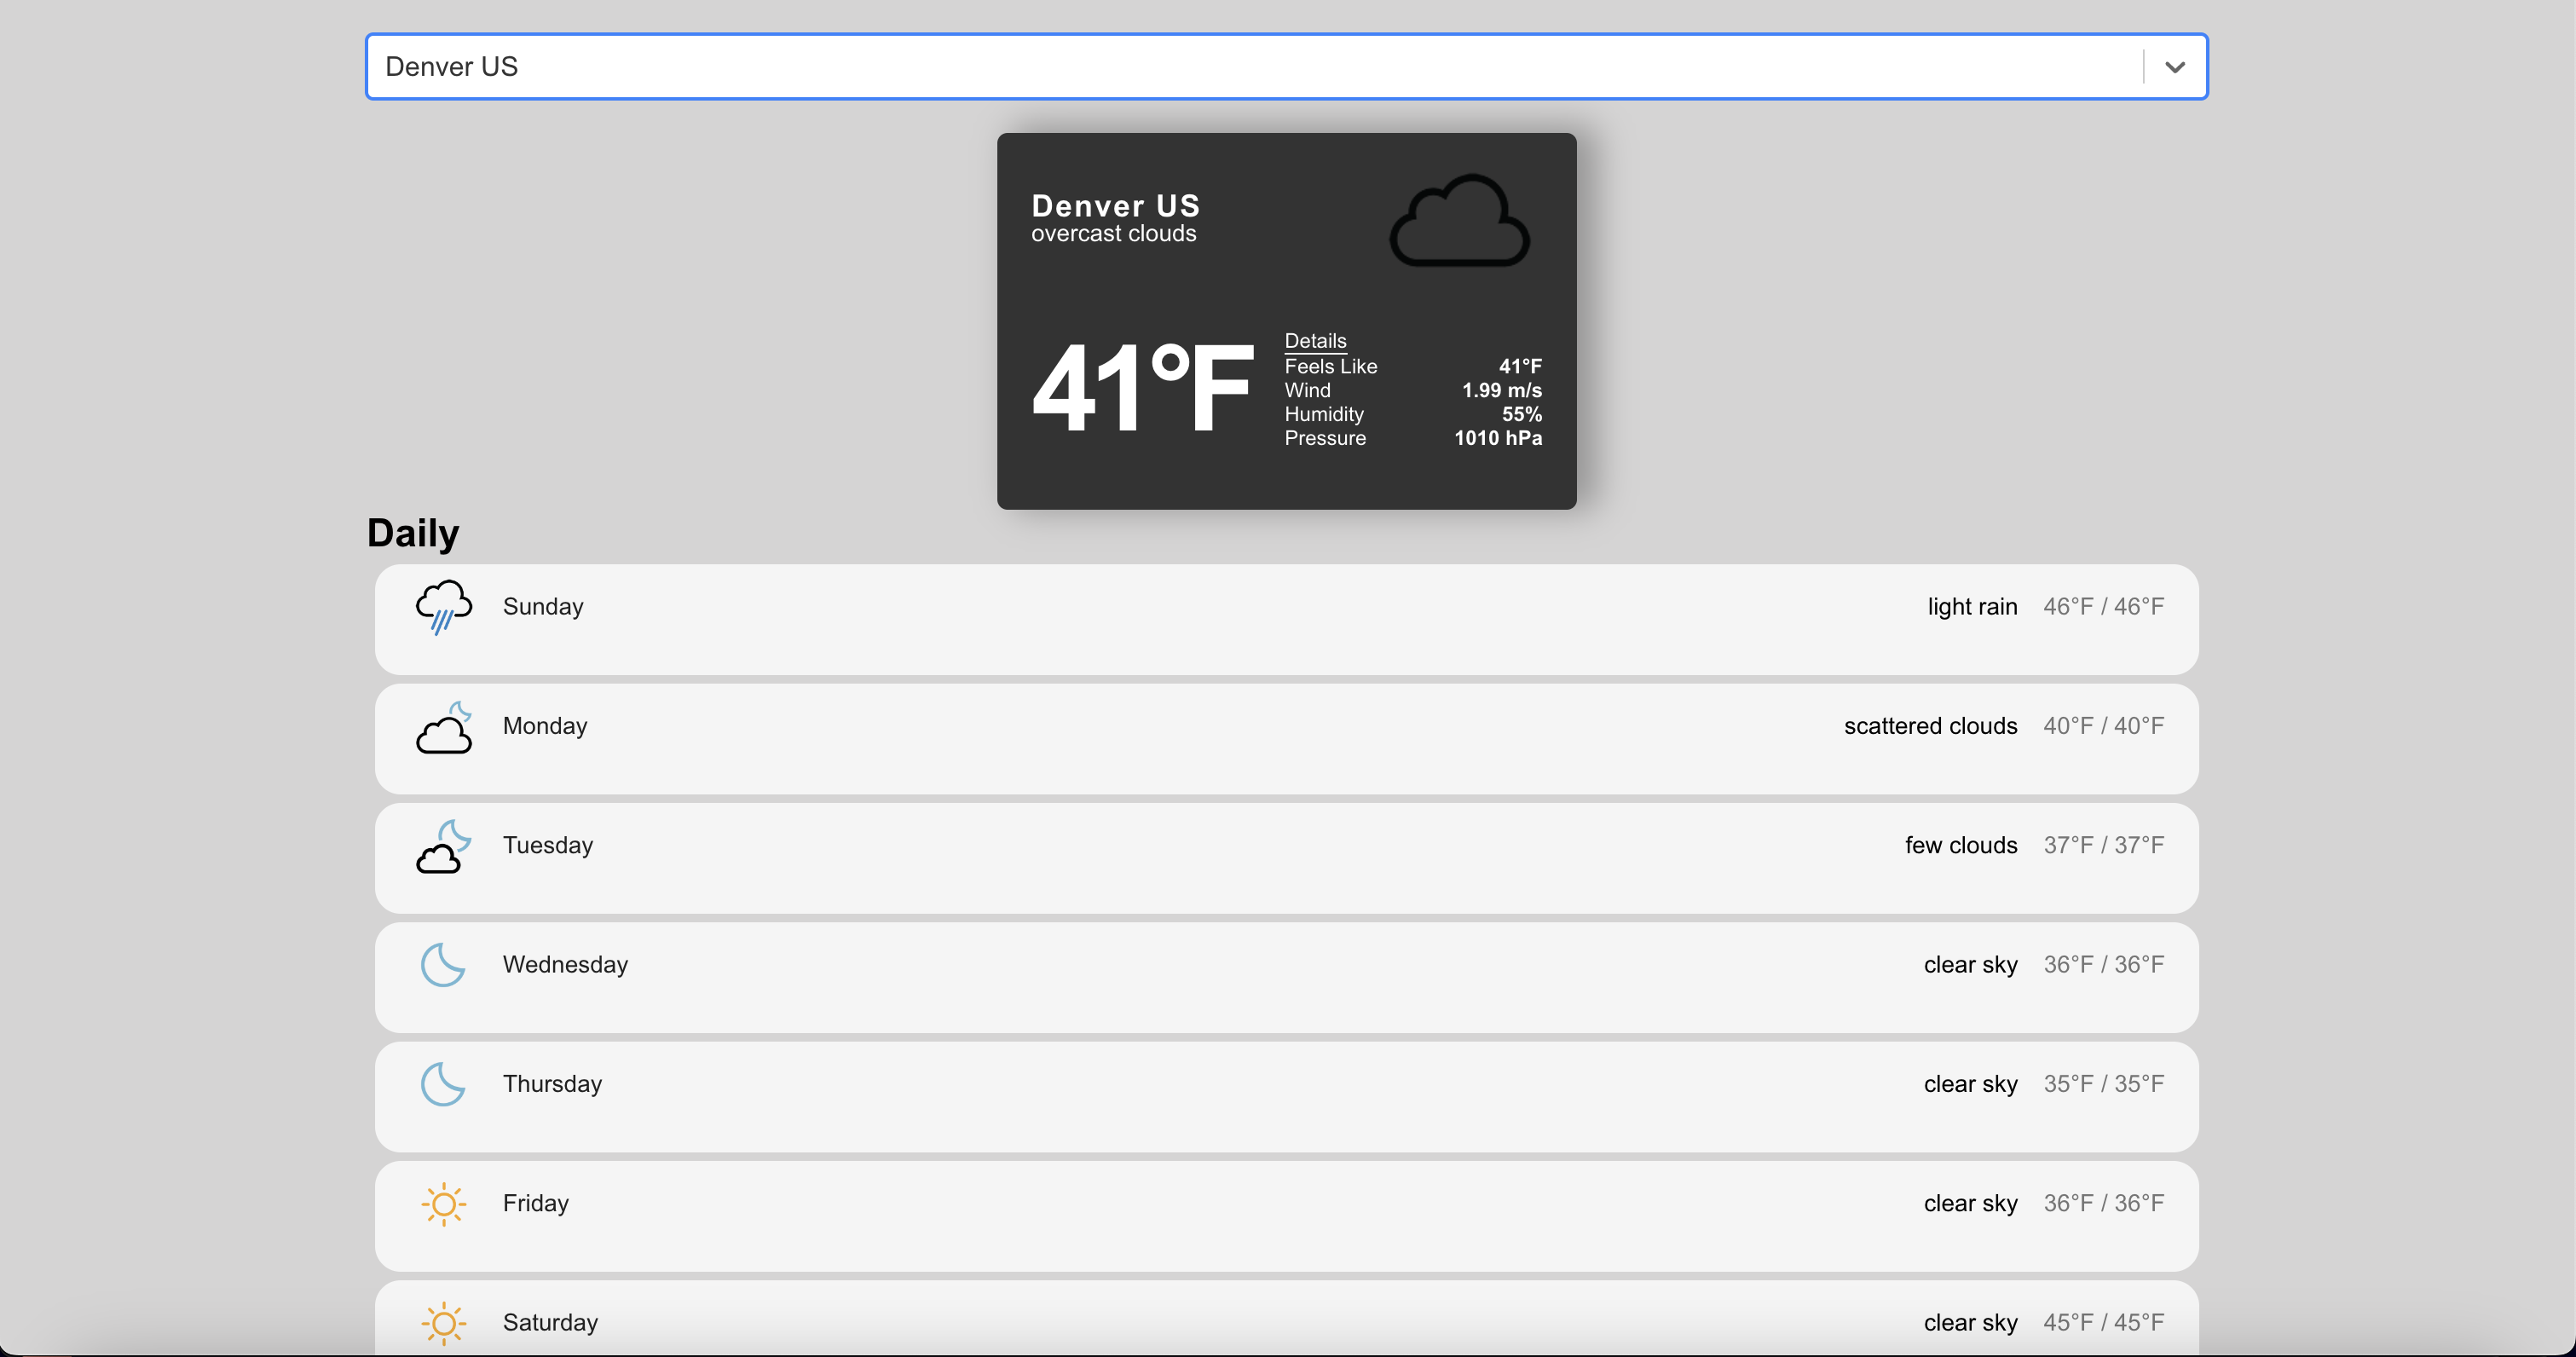The width and height of the screenshot is (2576, 1357).
Task: Click the clear sky text on Friday
Action: [1970, 1204]
